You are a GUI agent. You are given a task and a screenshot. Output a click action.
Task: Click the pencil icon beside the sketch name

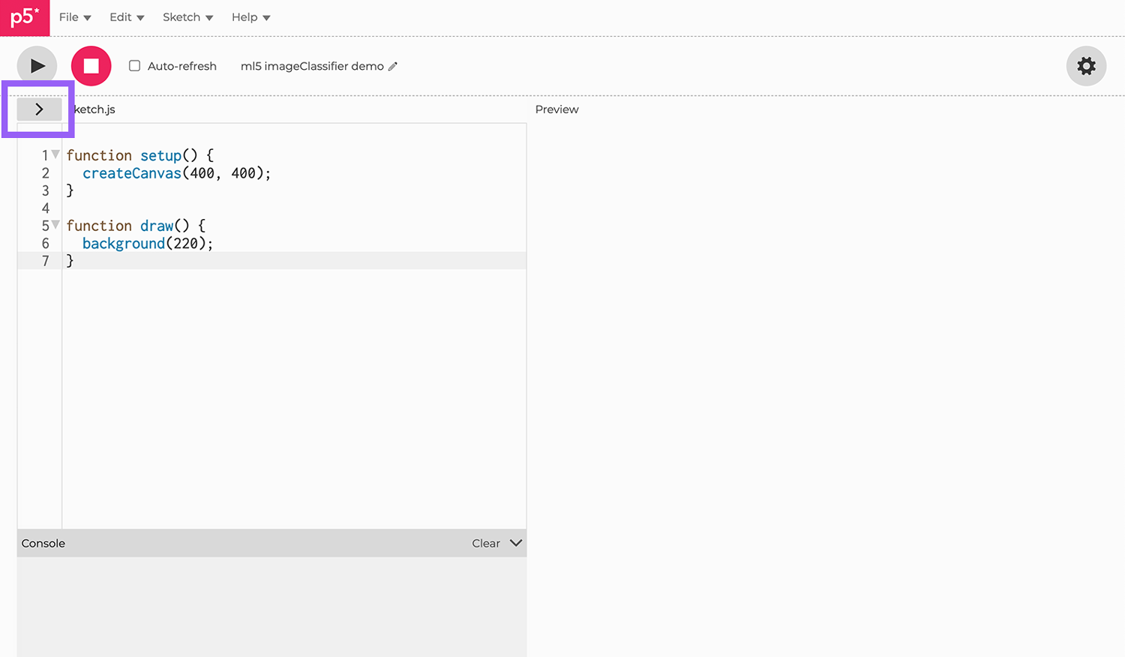click(393, 66)
